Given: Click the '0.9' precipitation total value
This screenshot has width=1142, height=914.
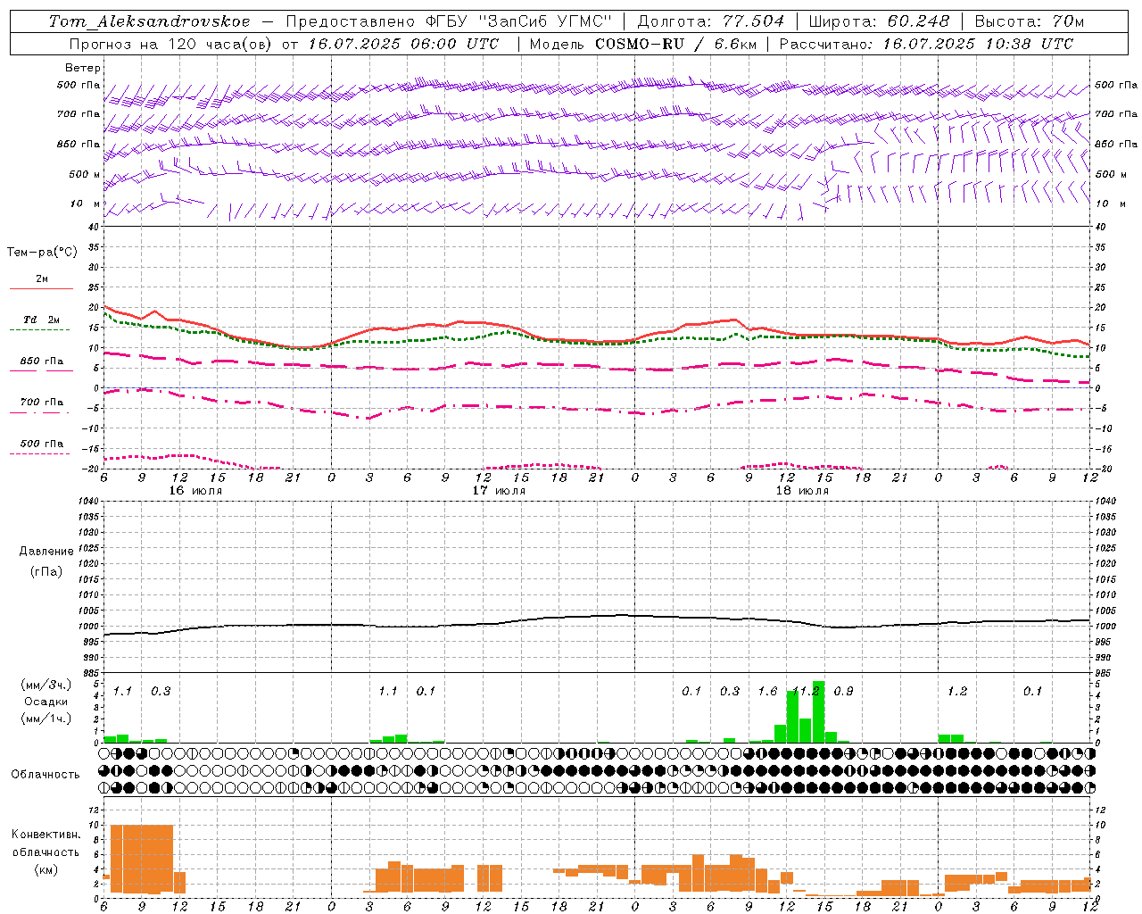Looking at the screenshot, I should pos(843,692).
